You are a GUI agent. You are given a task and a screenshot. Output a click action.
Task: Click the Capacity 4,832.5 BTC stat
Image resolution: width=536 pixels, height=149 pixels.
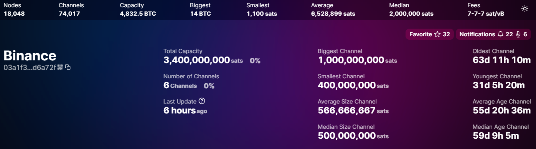(x=138, y=10)
